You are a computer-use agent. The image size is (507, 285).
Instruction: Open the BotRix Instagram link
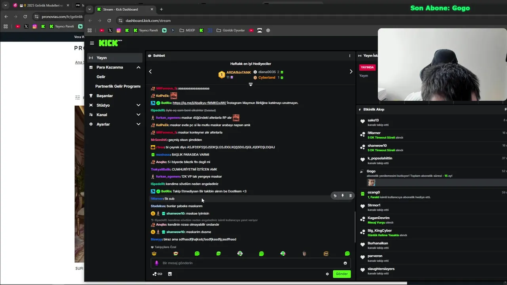tap(199, 103)
